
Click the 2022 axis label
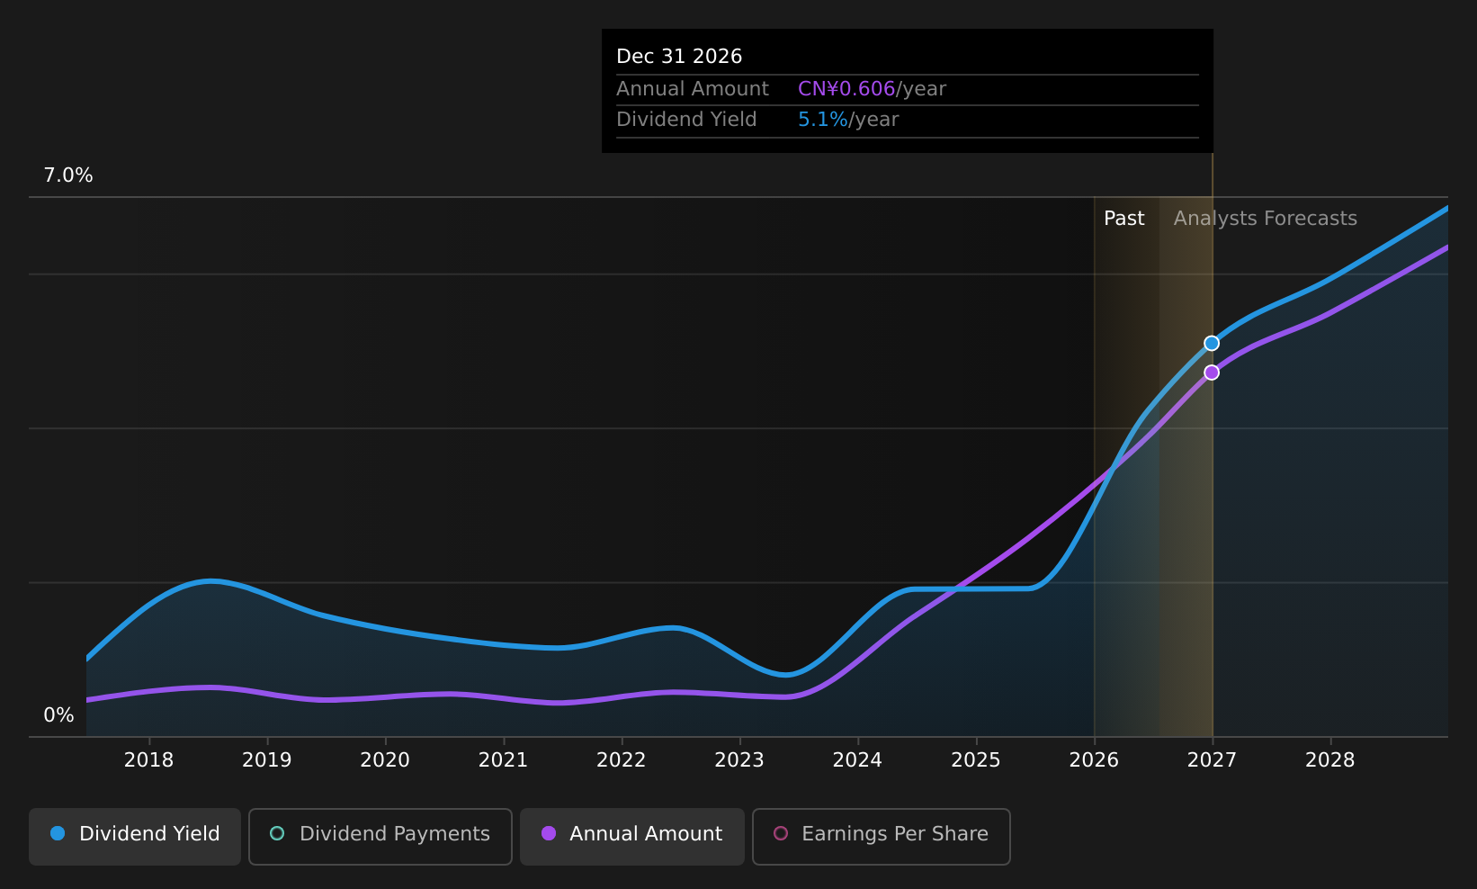coord(622,760)
